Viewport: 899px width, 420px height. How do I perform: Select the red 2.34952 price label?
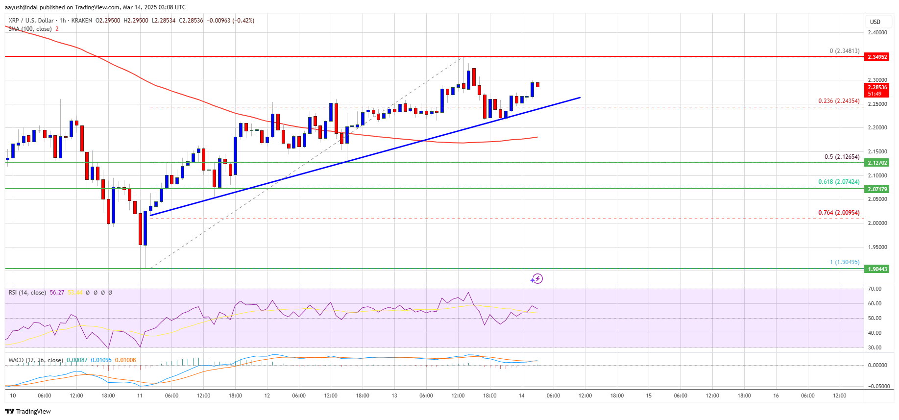pos(877,57)
